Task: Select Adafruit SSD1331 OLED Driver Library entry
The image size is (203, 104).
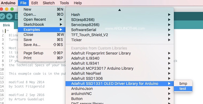Action: 120,84
